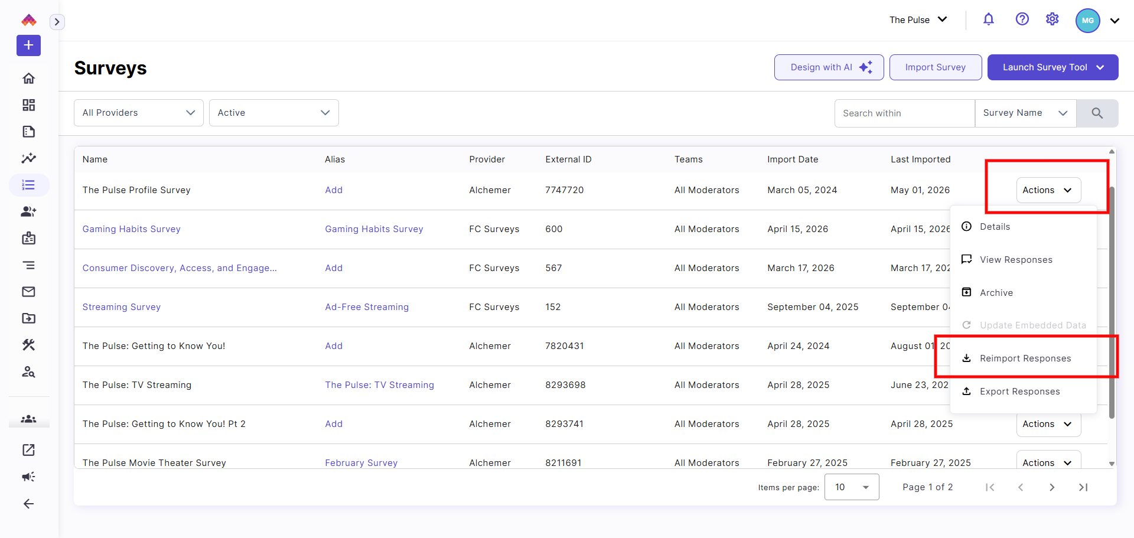Click the help question mark icon
The image size is (1134, 538).
coord(1022,19)
